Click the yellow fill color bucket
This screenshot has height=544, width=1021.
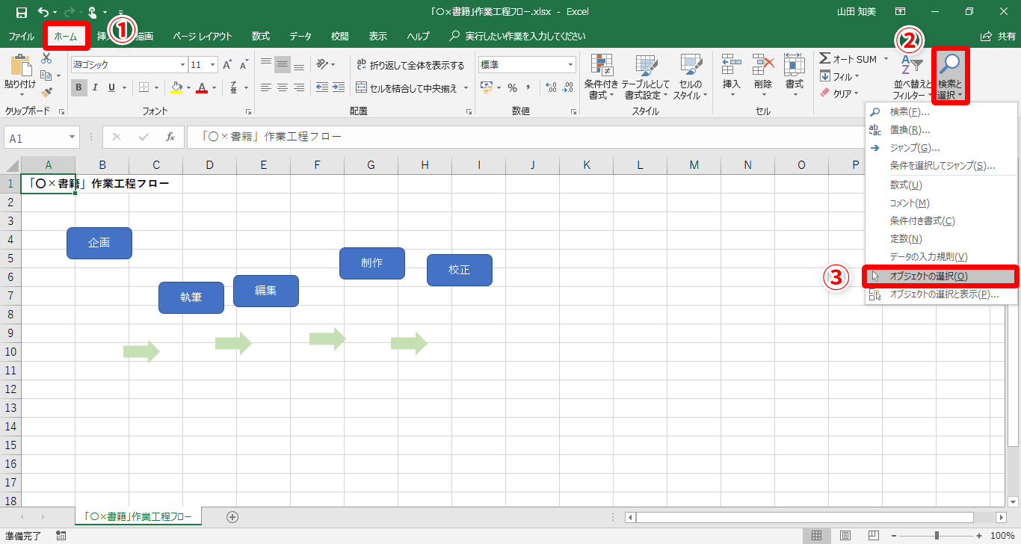pos(176,87)
